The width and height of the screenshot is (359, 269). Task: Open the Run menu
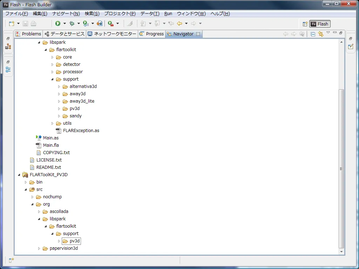[x=168, y=14]
